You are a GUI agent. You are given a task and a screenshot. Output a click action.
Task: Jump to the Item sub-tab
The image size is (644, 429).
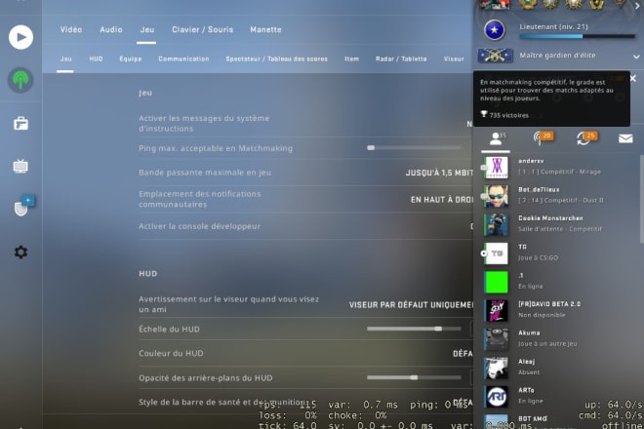(x=351, y=59)
